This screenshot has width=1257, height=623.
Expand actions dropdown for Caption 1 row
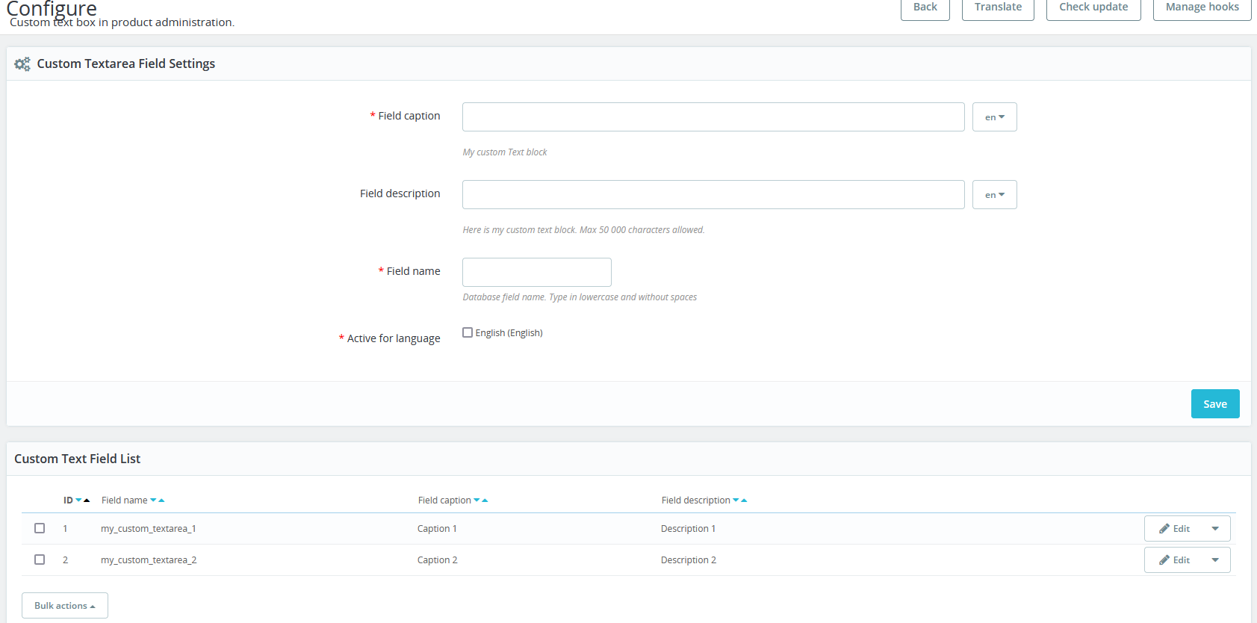click(1215, 529)
